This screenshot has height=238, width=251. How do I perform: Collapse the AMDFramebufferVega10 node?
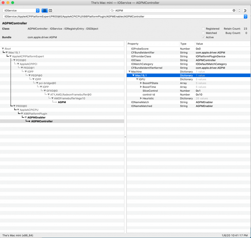tap(52, 98)
